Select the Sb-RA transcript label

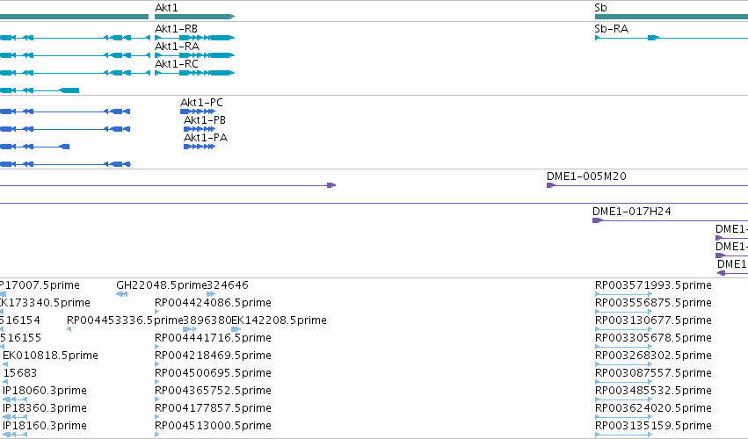pos(611,29)
